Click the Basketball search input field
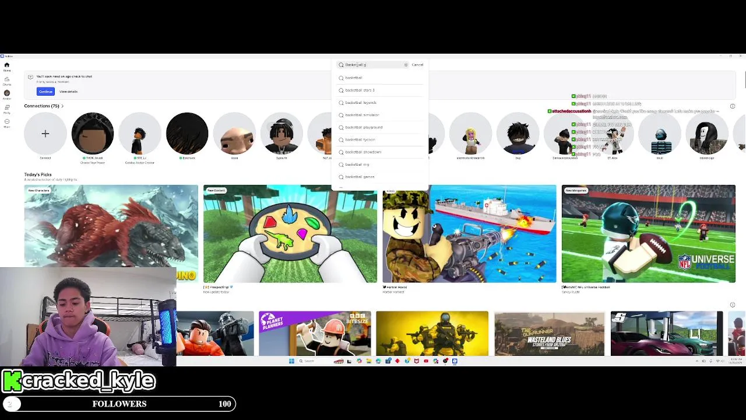Viewport: 746px width, 420px height. 373,65
